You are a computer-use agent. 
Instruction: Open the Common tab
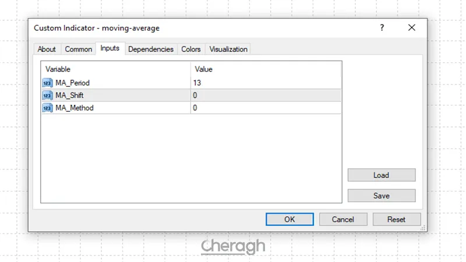click(x=78, y=49)
